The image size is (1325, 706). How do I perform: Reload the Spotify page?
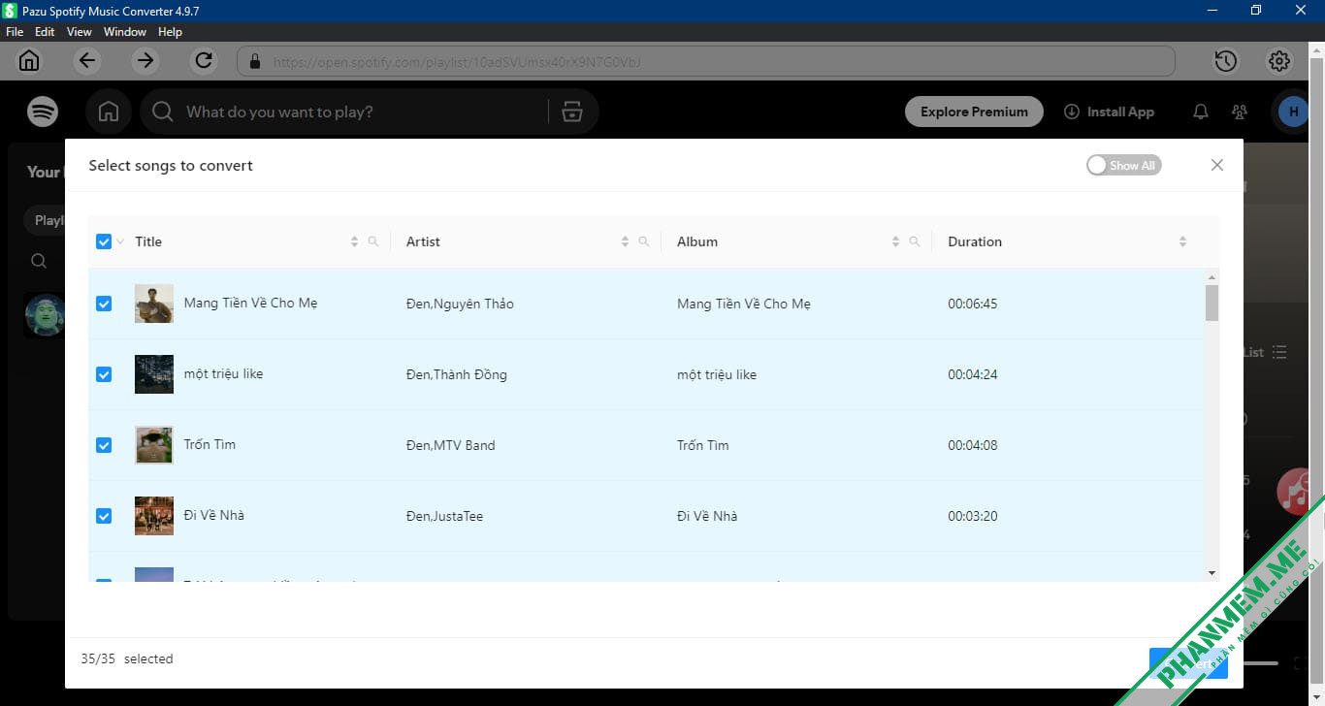(204, 61)
